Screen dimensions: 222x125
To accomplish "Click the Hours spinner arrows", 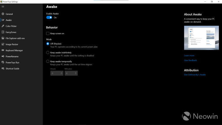I will (x=61, y=73).
